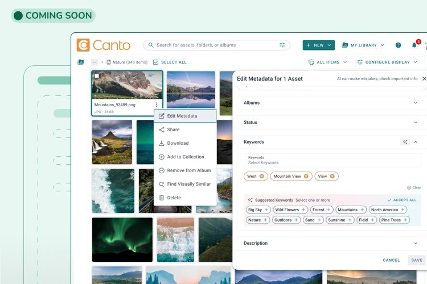Image resolution: width=427 pixels, height=284 pixels.
Task: Expand the Description section
Action: click(415, 243)
